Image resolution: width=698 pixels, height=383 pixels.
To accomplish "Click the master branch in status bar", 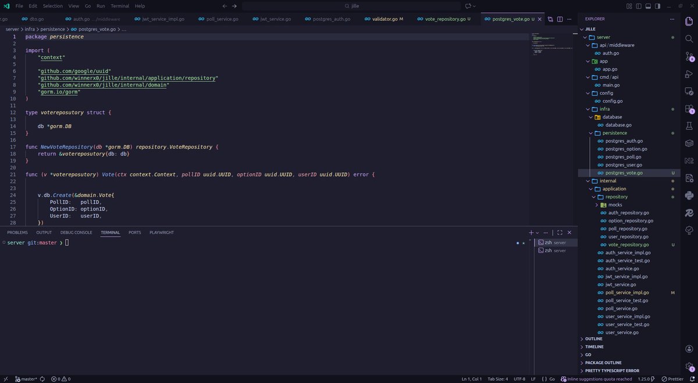I will coord(26,379).
